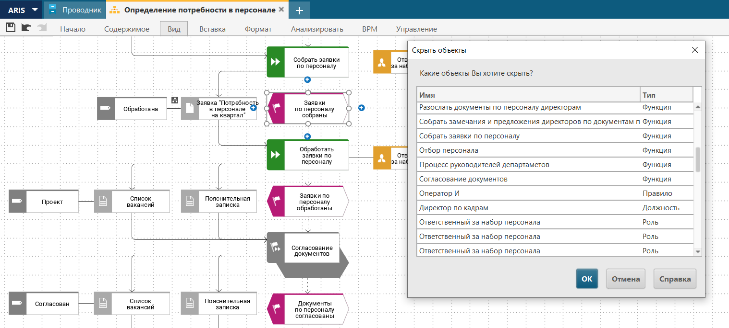Screen dimensions: 729x328
Task: Open the Содержимое ribbon tab
Action: (x=127, y=29)
